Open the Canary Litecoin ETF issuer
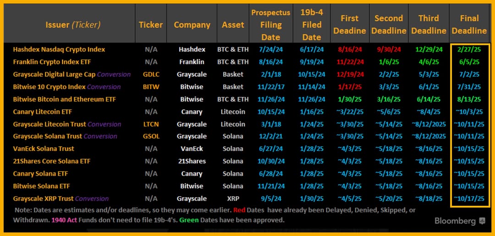The height and width of the screenshot is (236, 495). coord(43,112)
